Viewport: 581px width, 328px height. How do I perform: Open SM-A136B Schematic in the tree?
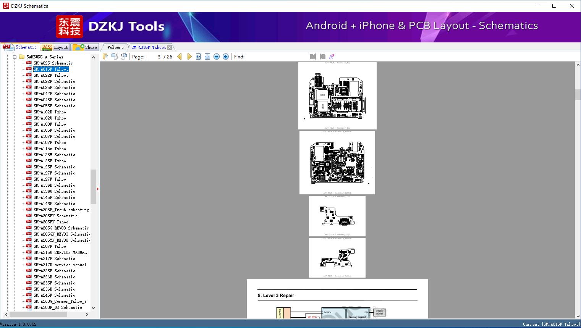(x=54, y=185)
